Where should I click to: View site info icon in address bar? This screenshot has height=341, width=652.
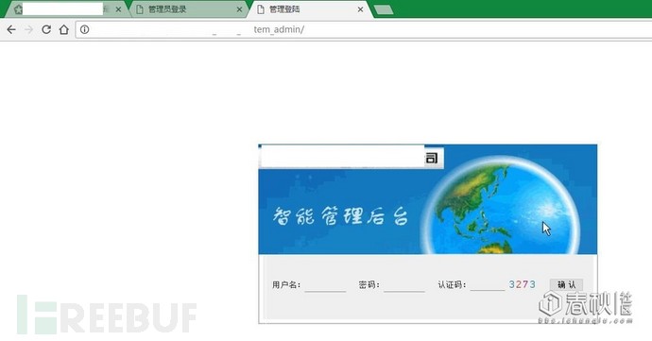click(84, 29)
